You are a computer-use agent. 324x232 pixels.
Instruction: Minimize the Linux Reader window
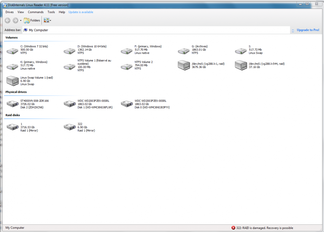pyautogui.click(x=300, y=4)
